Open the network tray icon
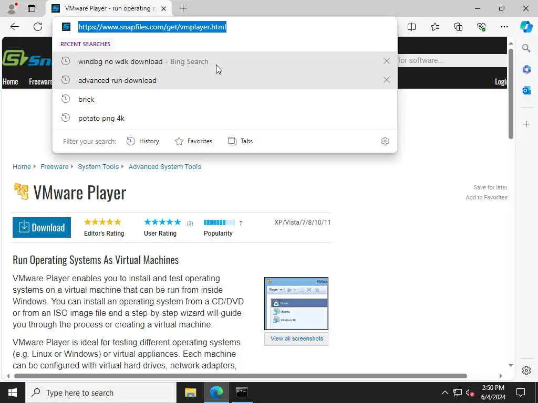This screenshot has width=538, height=403. point(457,393)
